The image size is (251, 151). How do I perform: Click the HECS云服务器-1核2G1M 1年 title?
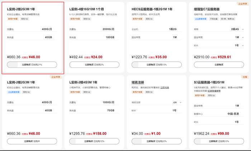(x=152, y=9)
